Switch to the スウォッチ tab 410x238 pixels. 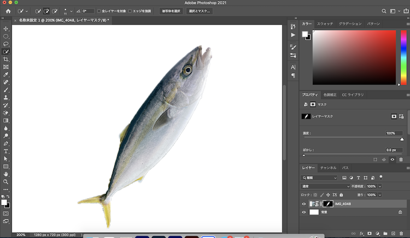click(x=325, y=24)
